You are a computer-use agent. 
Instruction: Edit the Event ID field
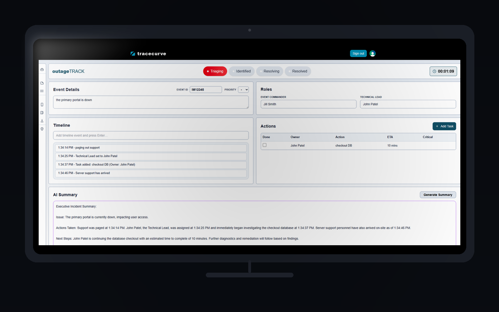206,90
